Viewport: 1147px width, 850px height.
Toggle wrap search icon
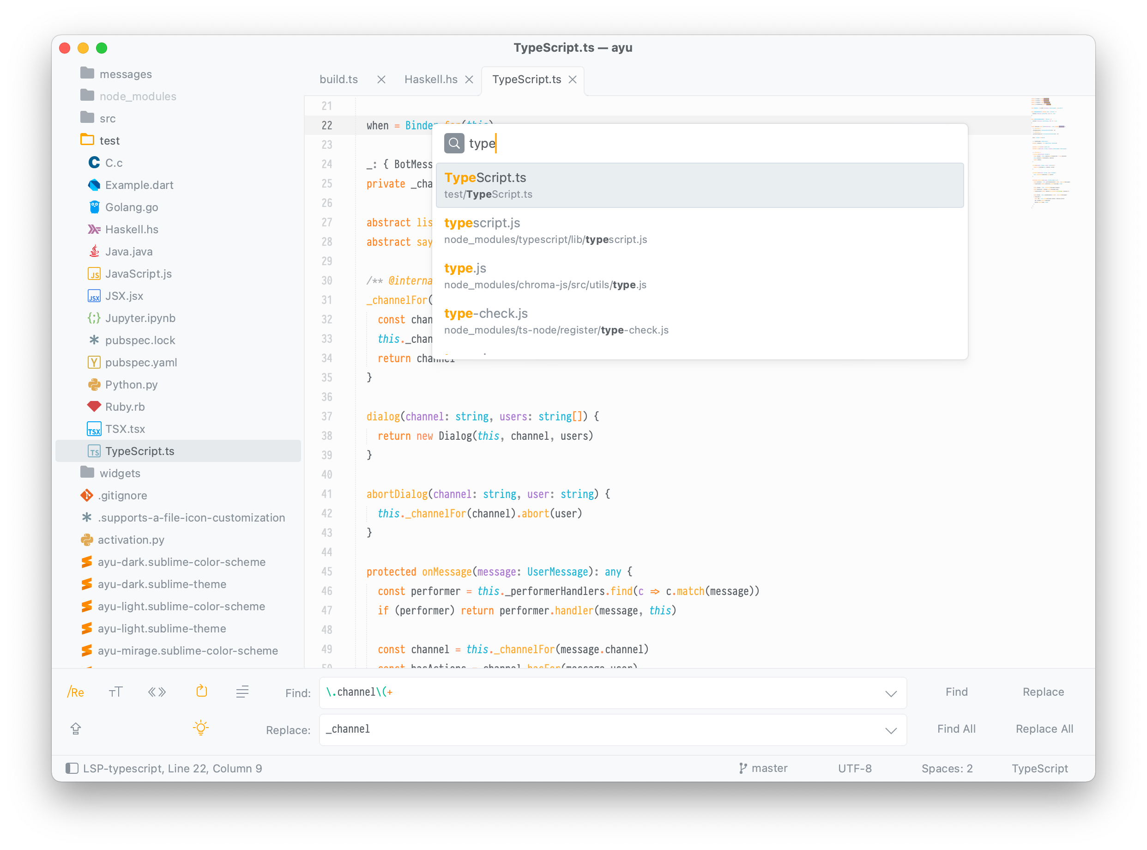(x=202, y=692)
